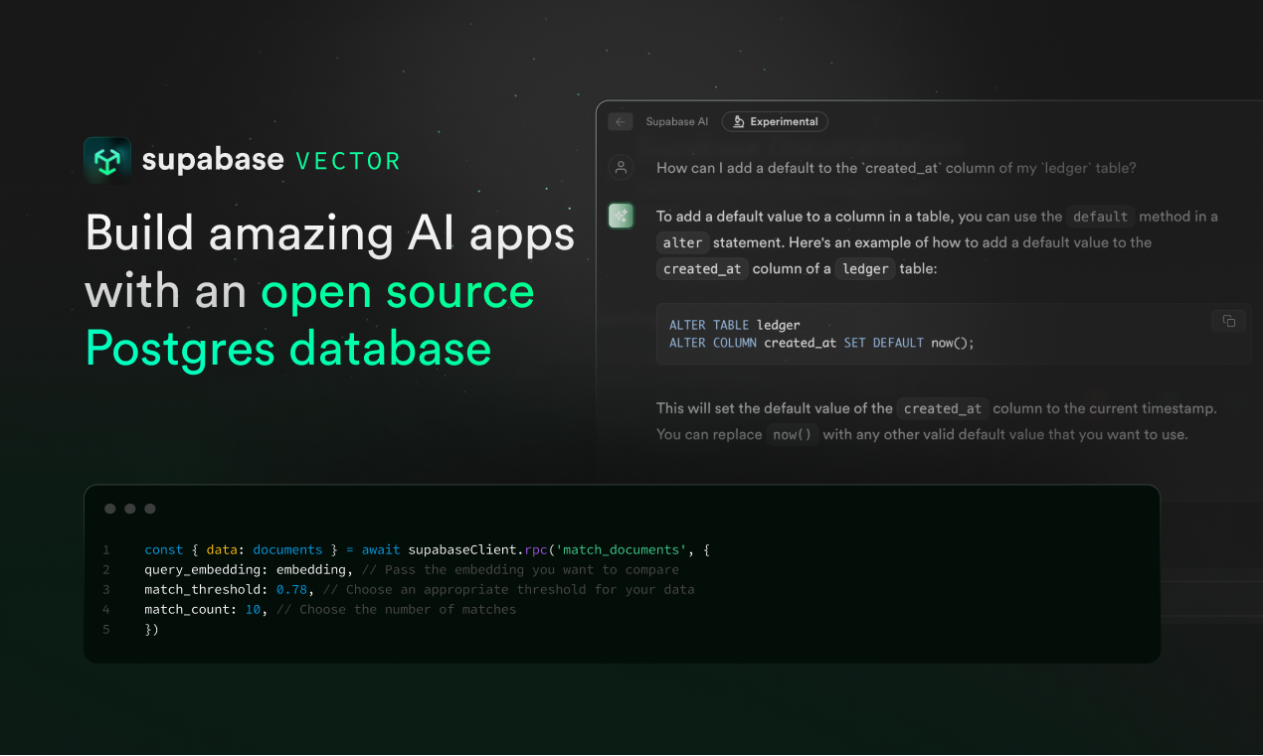Open the Supabase AI header label
Image resolution: width=1263 pixels, height=756 pixels.
click(x=676, y=122)
